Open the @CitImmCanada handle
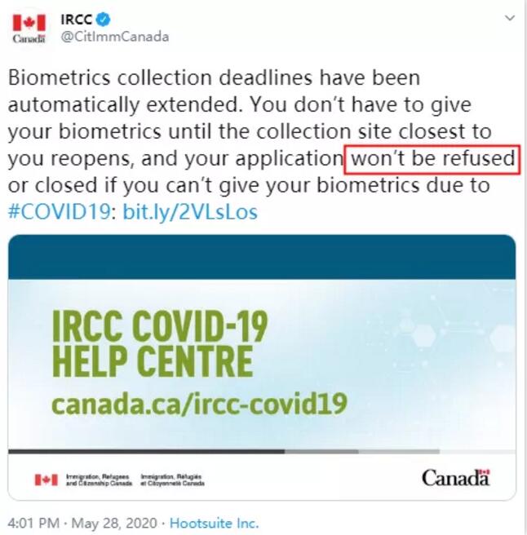The height and width of the screenshot is (535, 527). click(115, 37)
